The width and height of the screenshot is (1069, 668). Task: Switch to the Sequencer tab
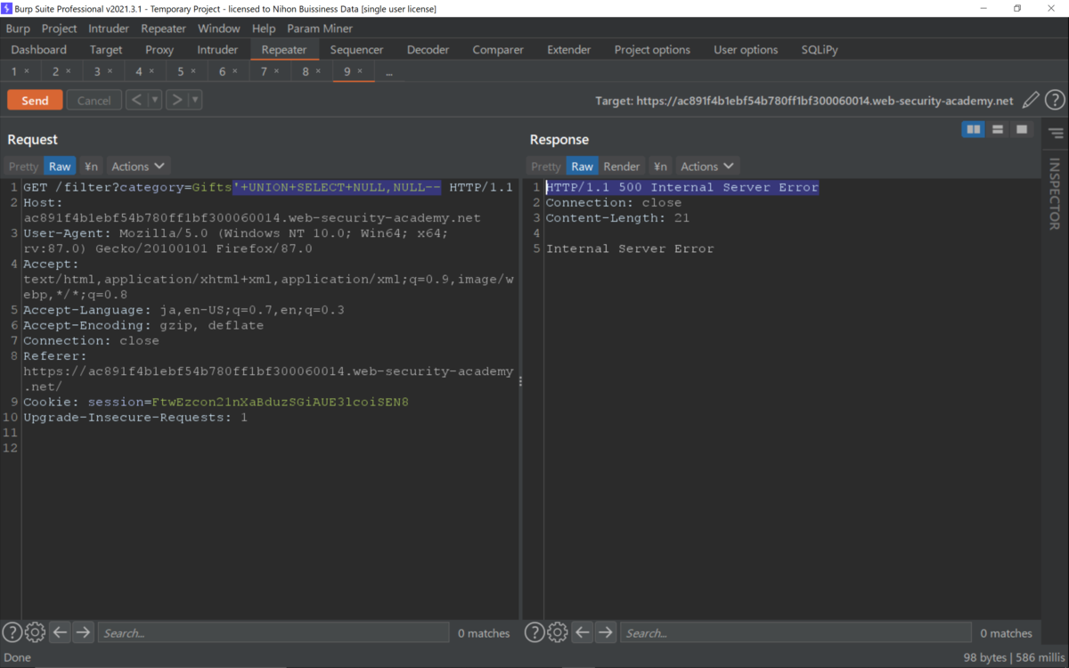pos(356,50)
